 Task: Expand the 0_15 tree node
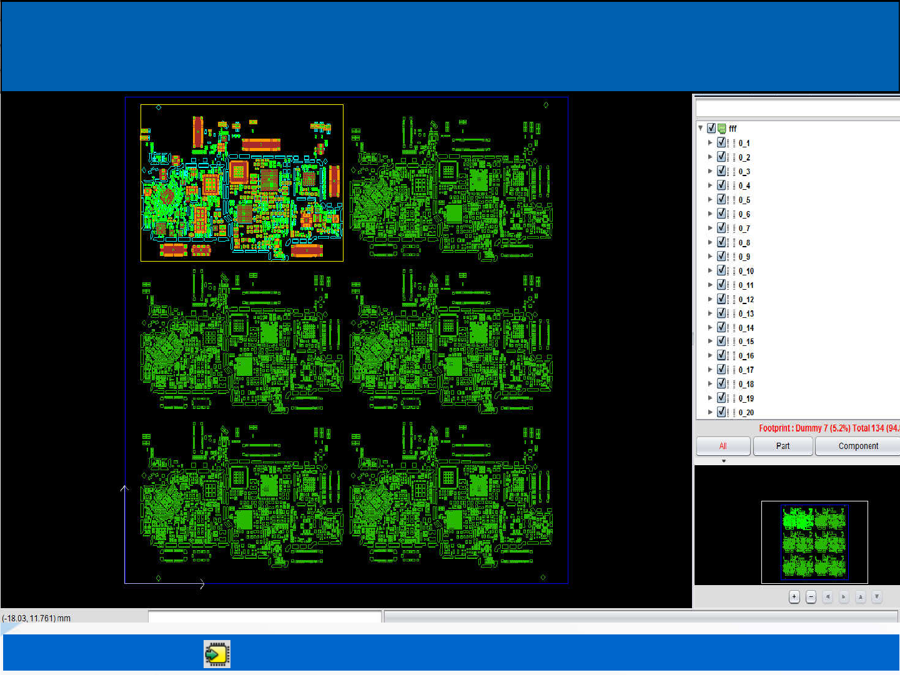tap(710, 342)
